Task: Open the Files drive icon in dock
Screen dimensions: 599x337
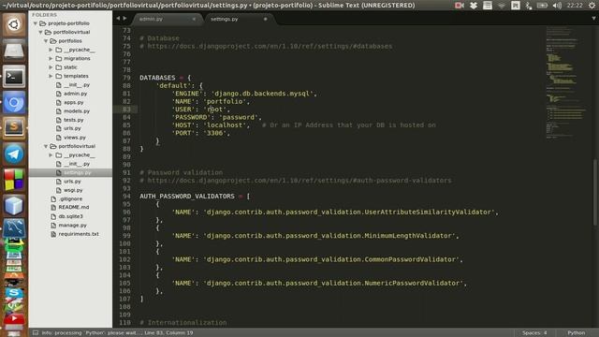Action: click(x=14, y=51)
